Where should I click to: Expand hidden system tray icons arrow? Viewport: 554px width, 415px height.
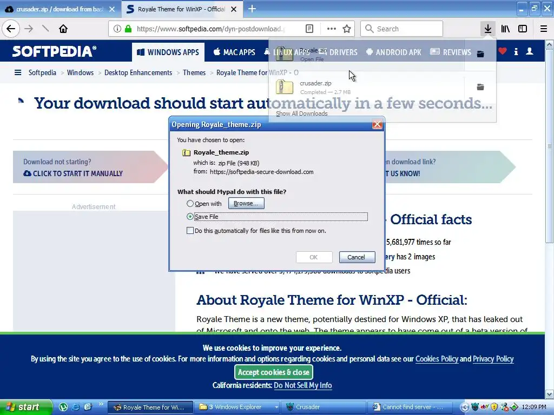[465, 407]
